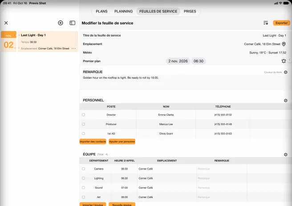The width and height of the screenshot is (292, 206).
Task: Click the 1st AD post cell
Action: click(x=111, y=133)
